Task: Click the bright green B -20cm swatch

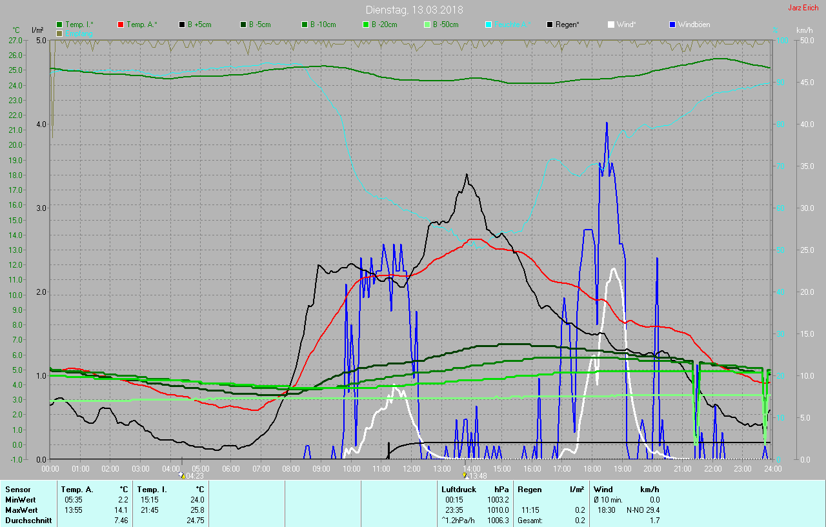Action: pyautogui.click(x=365, y=25)
